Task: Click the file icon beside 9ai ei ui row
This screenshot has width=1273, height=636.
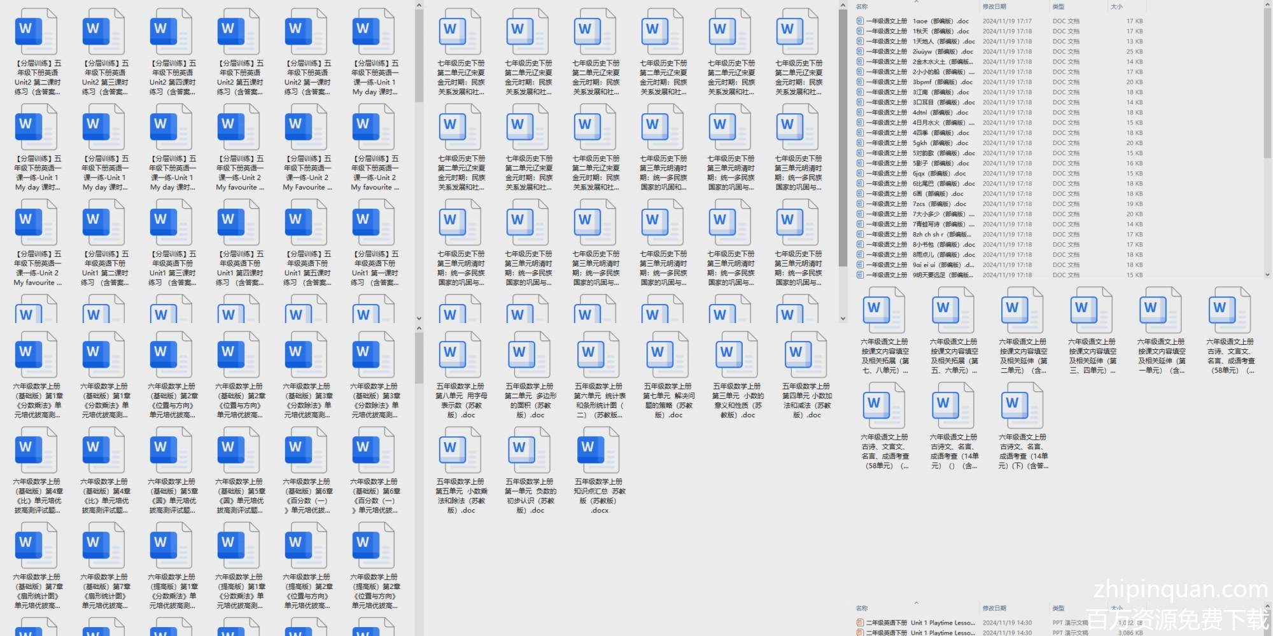Action: click(860, 265)
